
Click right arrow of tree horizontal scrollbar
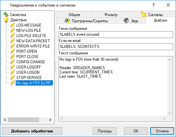(x=50, y=120)
